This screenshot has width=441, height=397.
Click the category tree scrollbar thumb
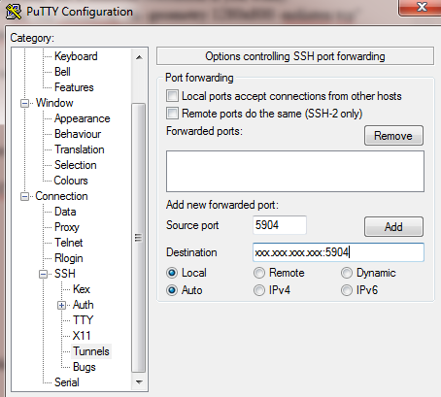pos(139,238)
